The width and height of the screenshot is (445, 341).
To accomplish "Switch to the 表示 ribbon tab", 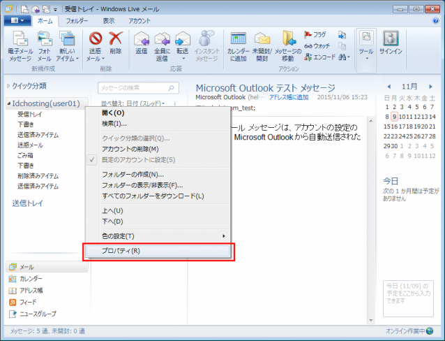I will pos(108,21).
